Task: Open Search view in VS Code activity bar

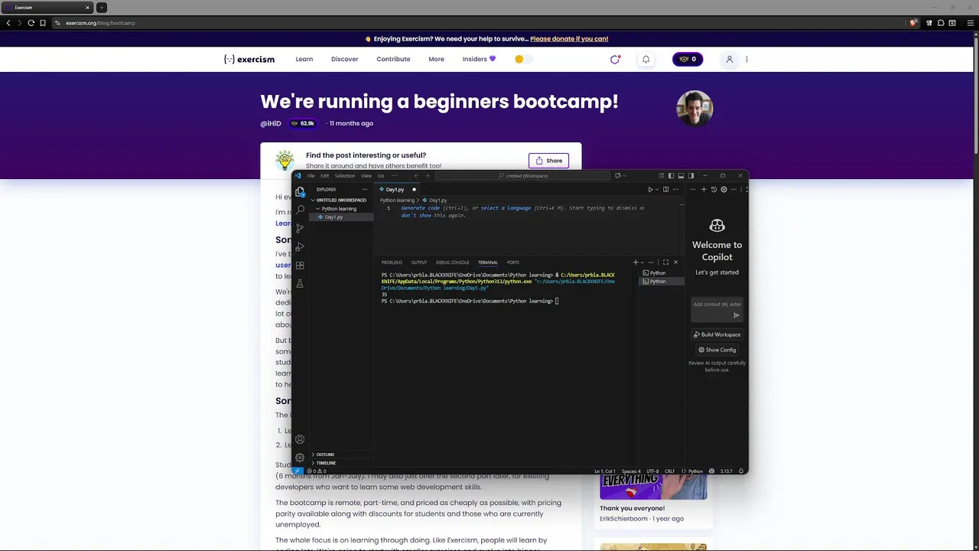Action: click(x=300, y=209)
